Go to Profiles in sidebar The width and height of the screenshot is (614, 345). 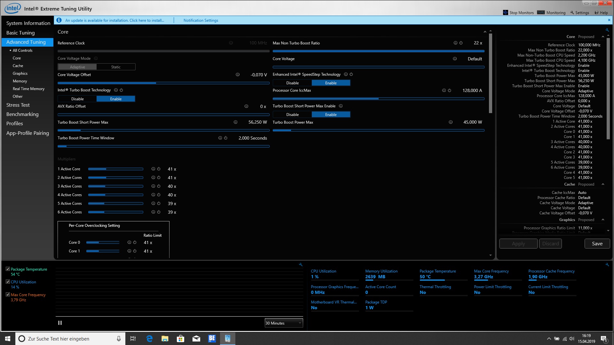click(x=15, y=123)
